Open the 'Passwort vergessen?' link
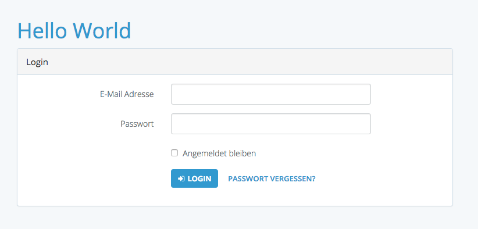The height and width of the screenshot is (229, 478). pos(272,179)
